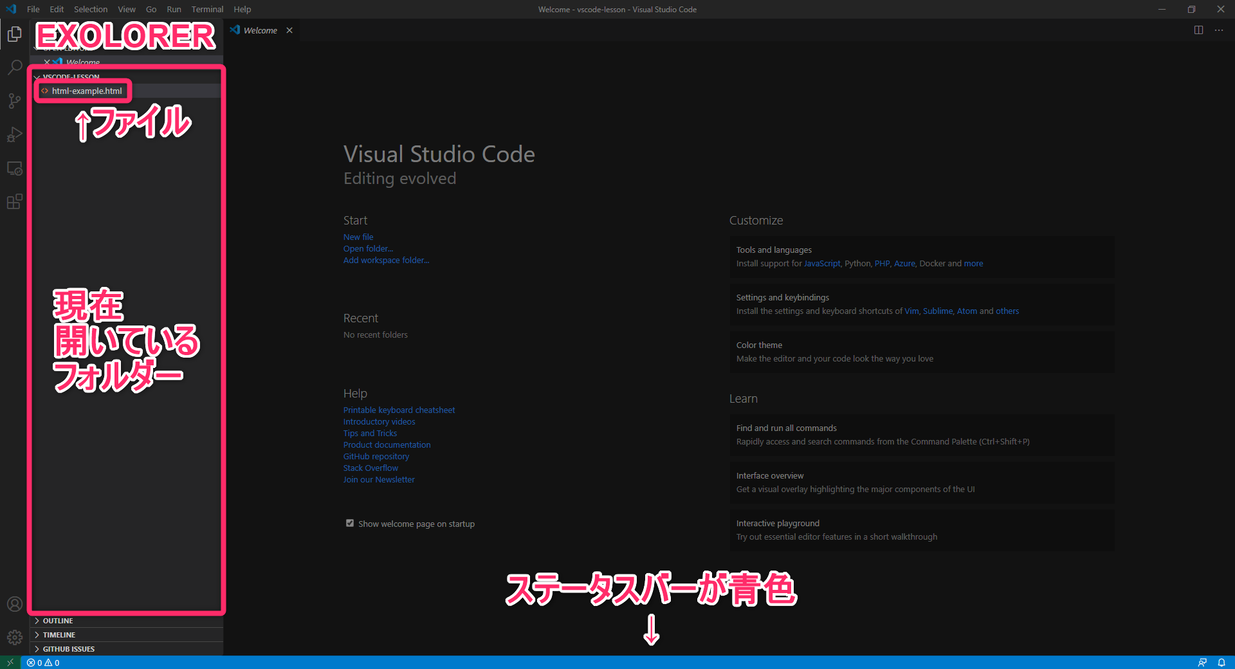Install JavaScript language support link
This screenshot has height=669, width=1235.
822,263
